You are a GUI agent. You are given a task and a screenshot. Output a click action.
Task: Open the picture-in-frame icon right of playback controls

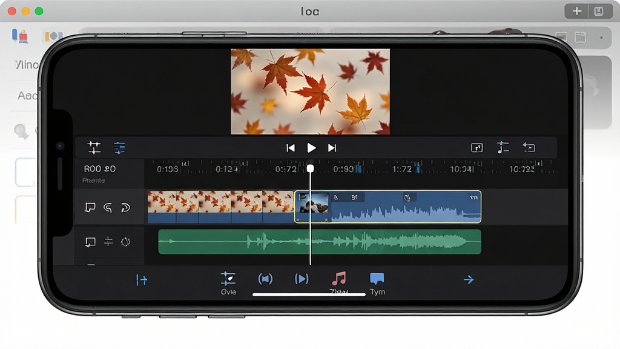[477, 148]
